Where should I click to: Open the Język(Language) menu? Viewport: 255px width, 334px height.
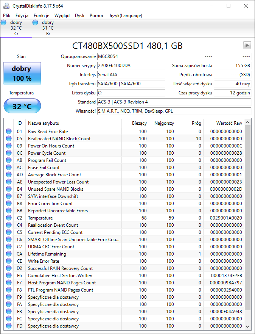126,15
